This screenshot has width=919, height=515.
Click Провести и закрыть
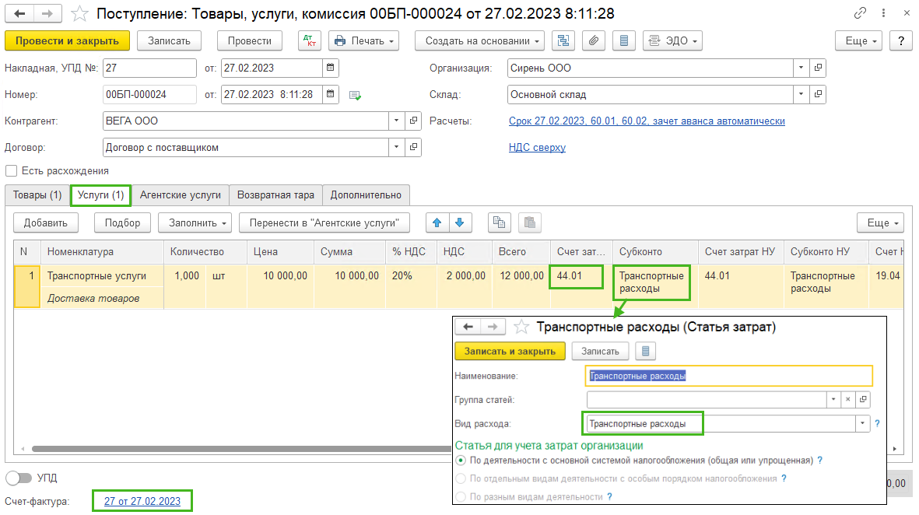pos(68,41)
